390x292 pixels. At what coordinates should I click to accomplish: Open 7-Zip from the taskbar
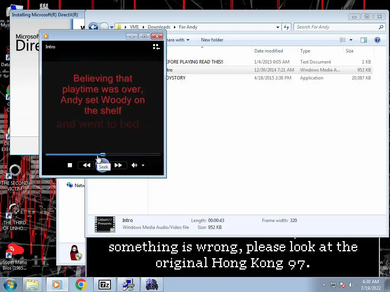pyautogui.click(x=104, y=284)
